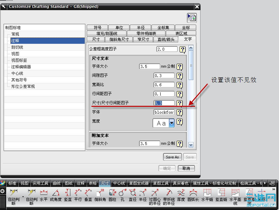Expand toolbar tabs overflow arrow
The image size is (279, 210).
[265, 183]
